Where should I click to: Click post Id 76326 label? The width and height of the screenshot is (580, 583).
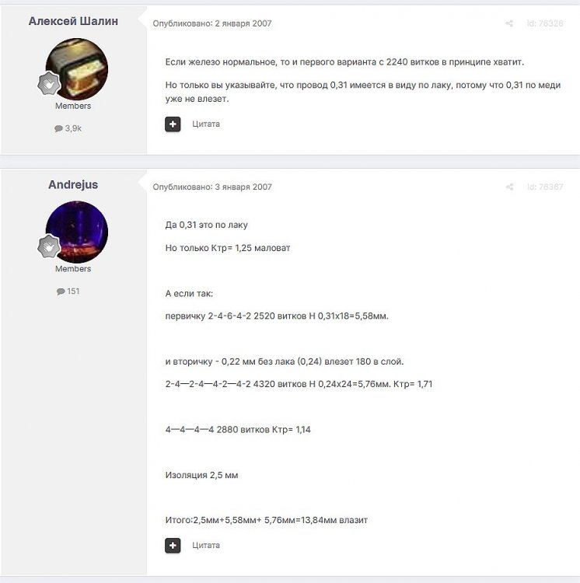tap(545, 23)
